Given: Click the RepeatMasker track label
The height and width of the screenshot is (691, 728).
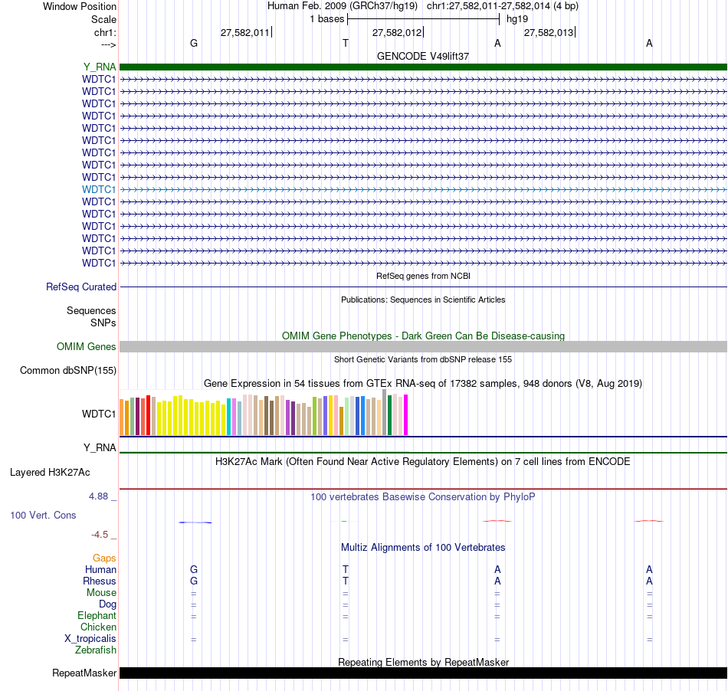Looking at the screenshot, I should 84,673.
